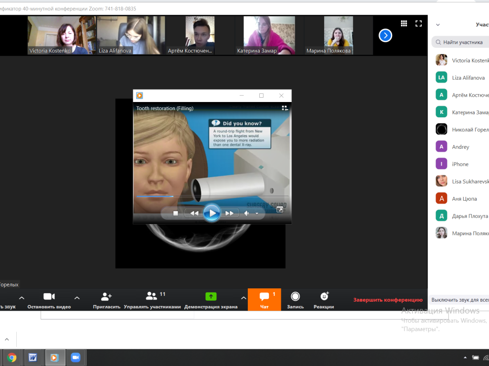Expand video options arrow

pos(77,298)
